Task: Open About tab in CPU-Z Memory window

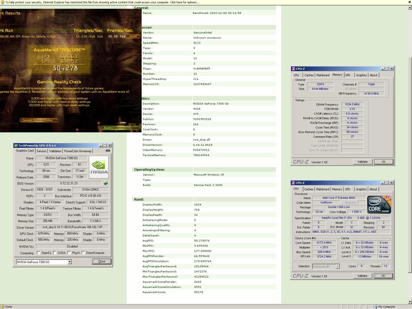Action: (x=374, y=75)
